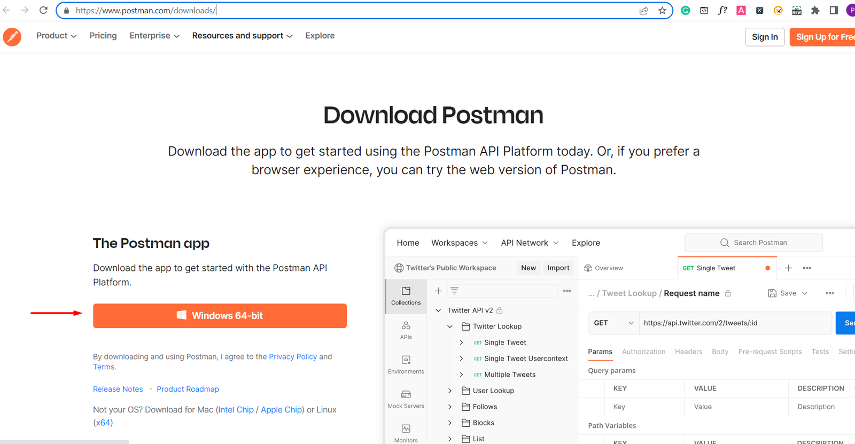This screenshot has height=444, width=855.
Task: Download for Mac Apple Chip
Action: click(281, 410)
